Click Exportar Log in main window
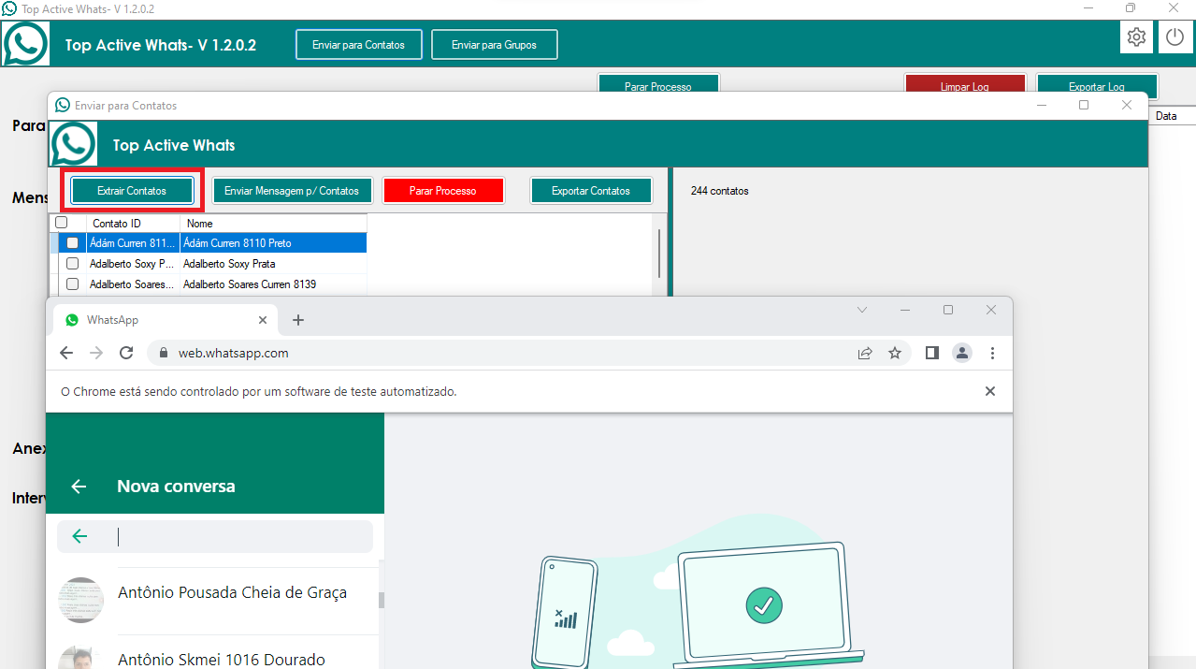 pyautogui.click(x=1097, y=85)
